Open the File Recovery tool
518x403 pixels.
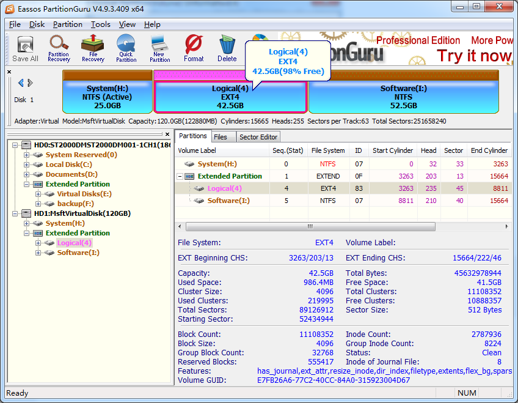pos(93,48)
